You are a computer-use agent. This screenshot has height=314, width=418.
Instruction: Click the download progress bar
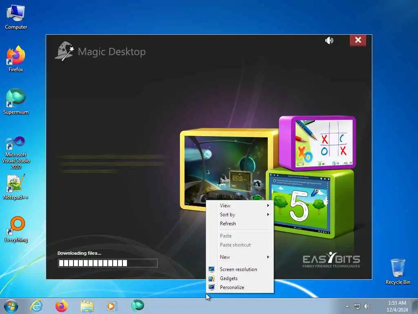click(x=108, y=263)
